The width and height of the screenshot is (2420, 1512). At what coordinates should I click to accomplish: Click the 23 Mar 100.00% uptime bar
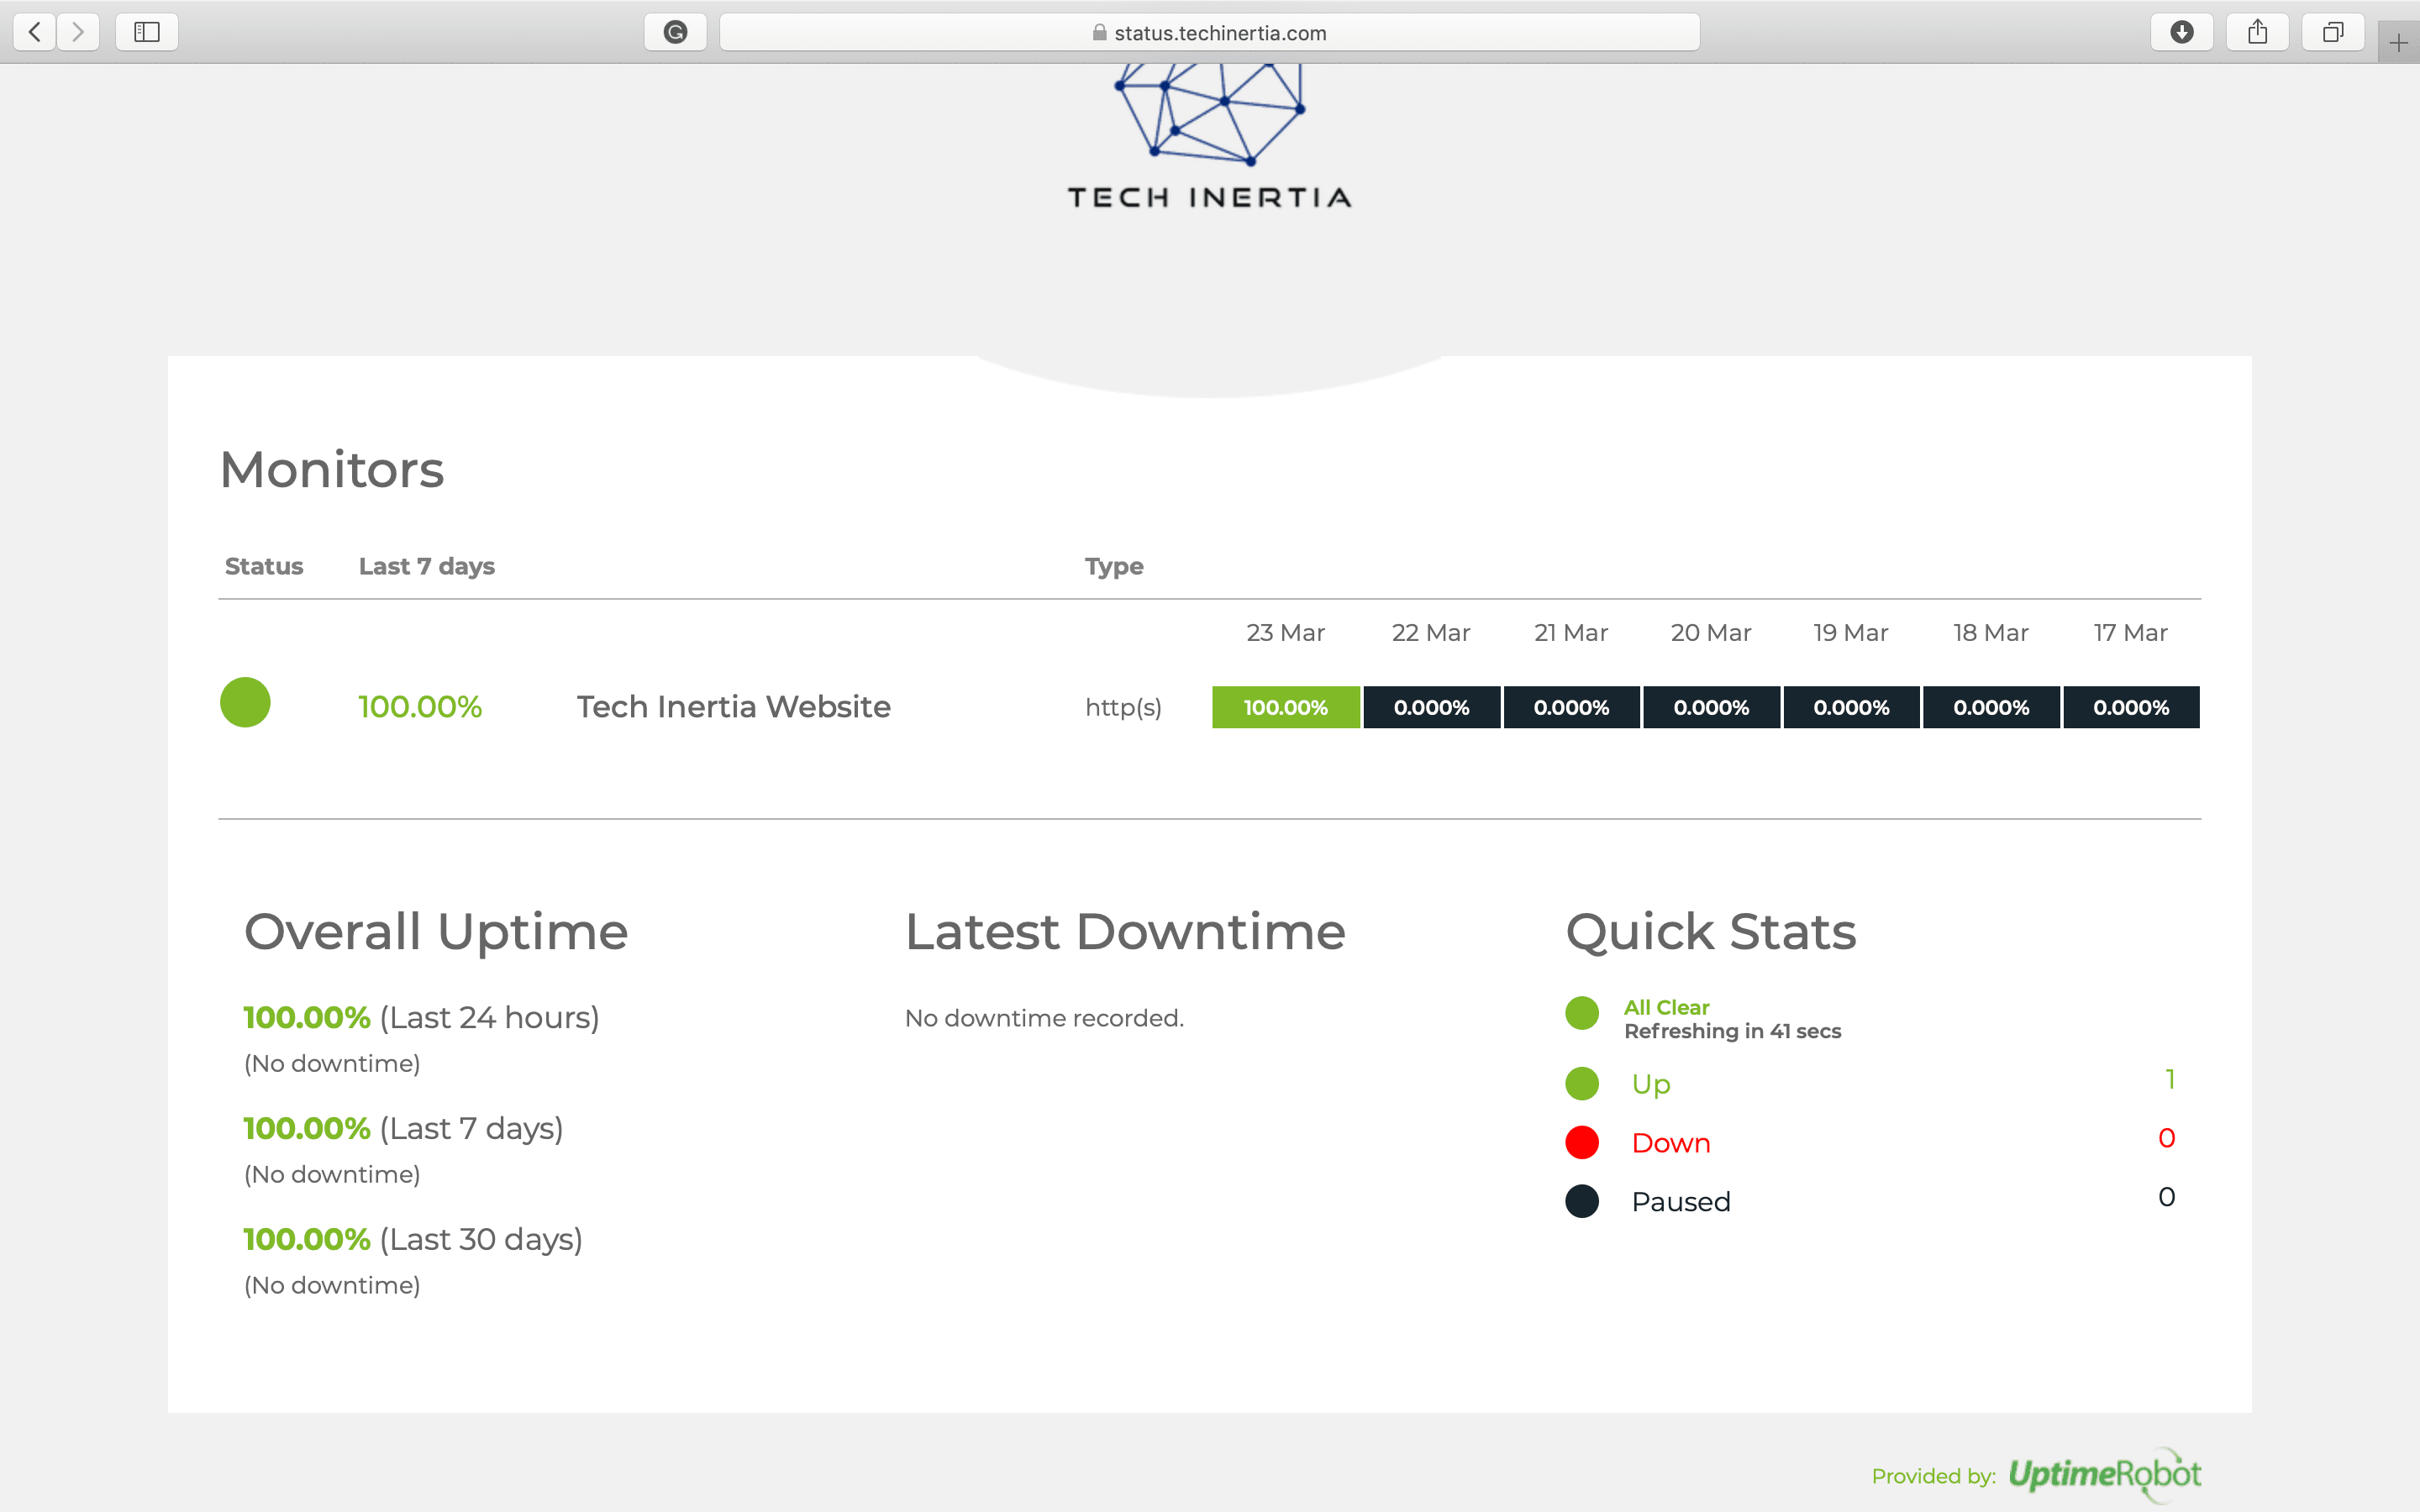1286,707
